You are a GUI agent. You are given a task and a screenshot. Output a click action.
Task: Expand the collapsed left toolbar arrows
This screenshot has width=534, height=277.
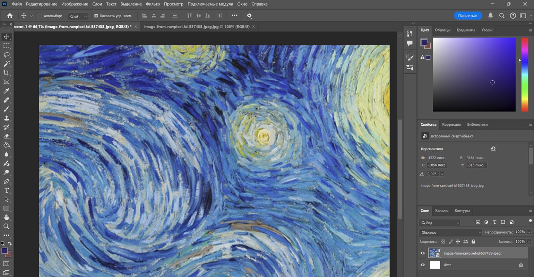tap(4, 25)
